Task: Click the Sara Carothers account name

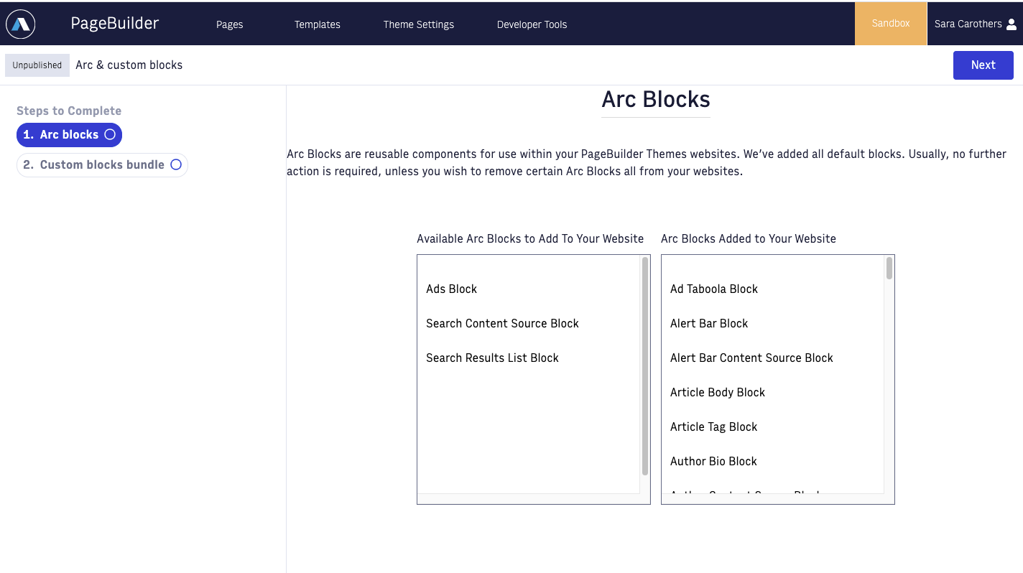Action: [968, 24]
